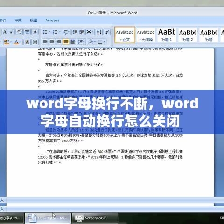This screenshot has height=224, width=224.
Task: Toggle Character Shading
Action: click(x=27, y=42)
